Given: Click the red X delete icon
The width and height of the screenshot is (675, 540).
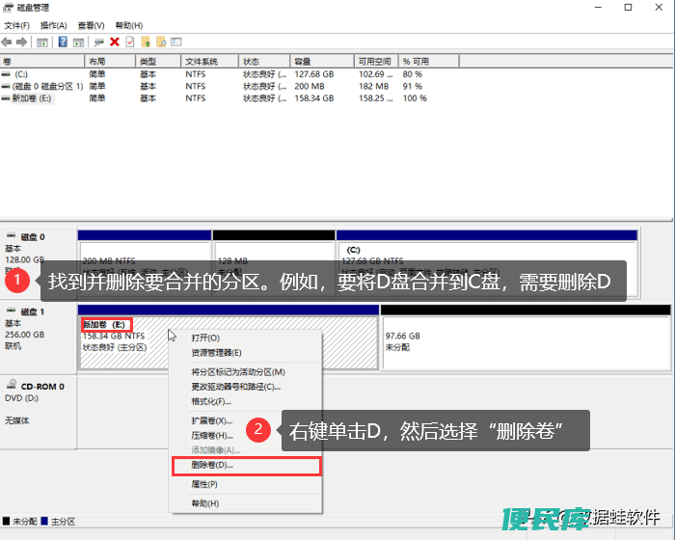Looking at the screenshot, I should 115,41.
